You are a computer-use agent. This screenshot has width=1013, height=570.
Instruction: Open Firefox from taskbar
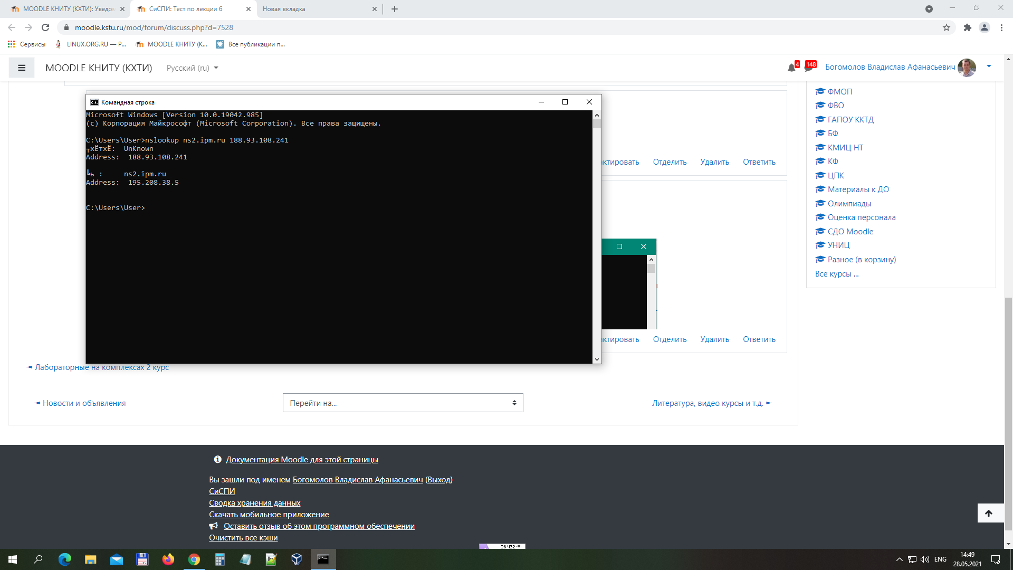pos(168,559)
